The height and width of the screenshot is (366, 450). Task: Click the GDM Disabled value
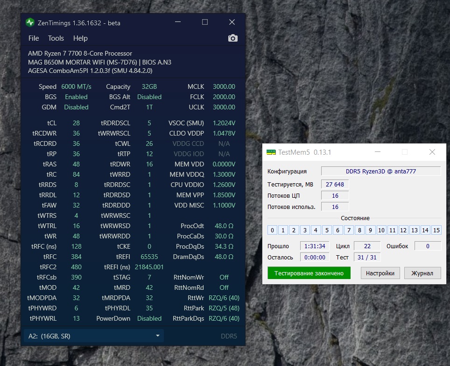coord(76,107)
